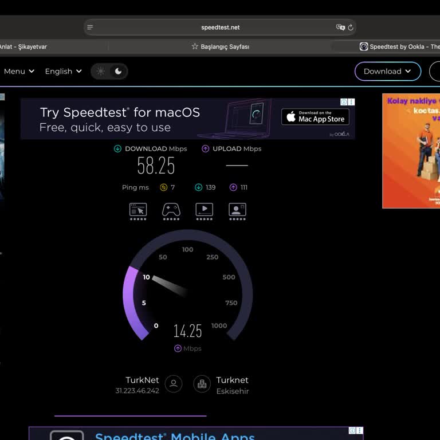The width and height of the screenshot is (440, 440).
Task: Click the star icon on Başlangıç Sayfası tab
Action: click(195, 46)
